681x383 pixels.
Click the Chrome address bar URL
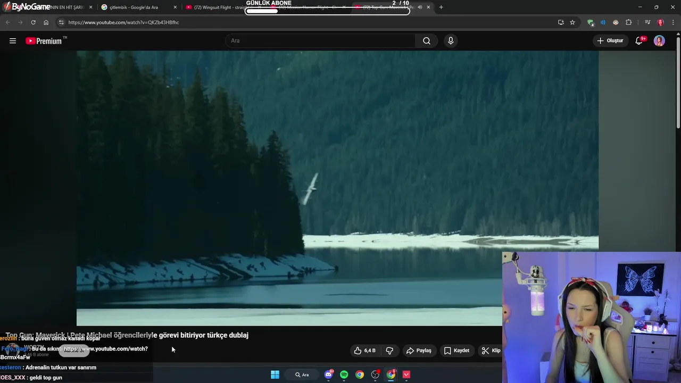pos(123,22)
